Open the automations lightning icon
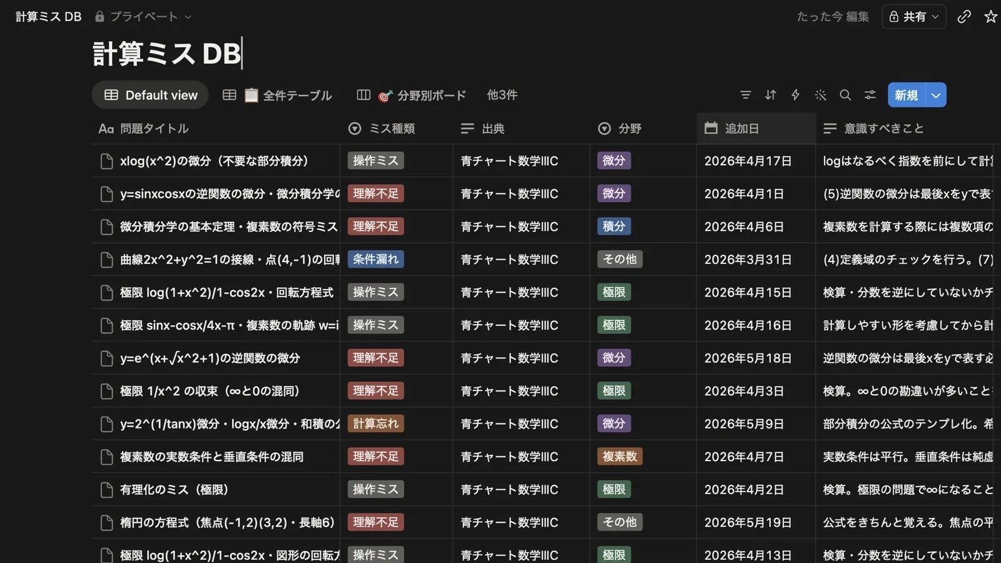Screen dimensions: 1001x563 coord(795,95)
